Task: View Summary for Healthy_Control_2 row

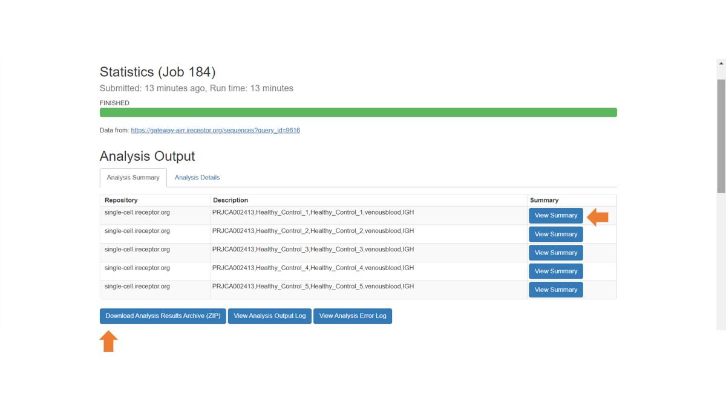Action: [556, 235]
